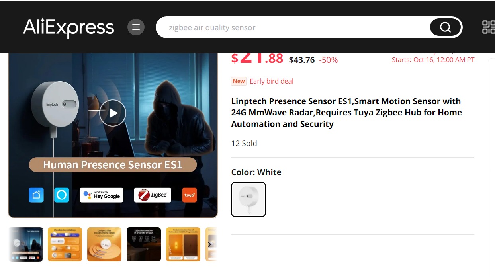The width and height of the screenshot is (495, 277).
Task: Click the Linptech Presence Sensor product title
Action: pos(346,113)
